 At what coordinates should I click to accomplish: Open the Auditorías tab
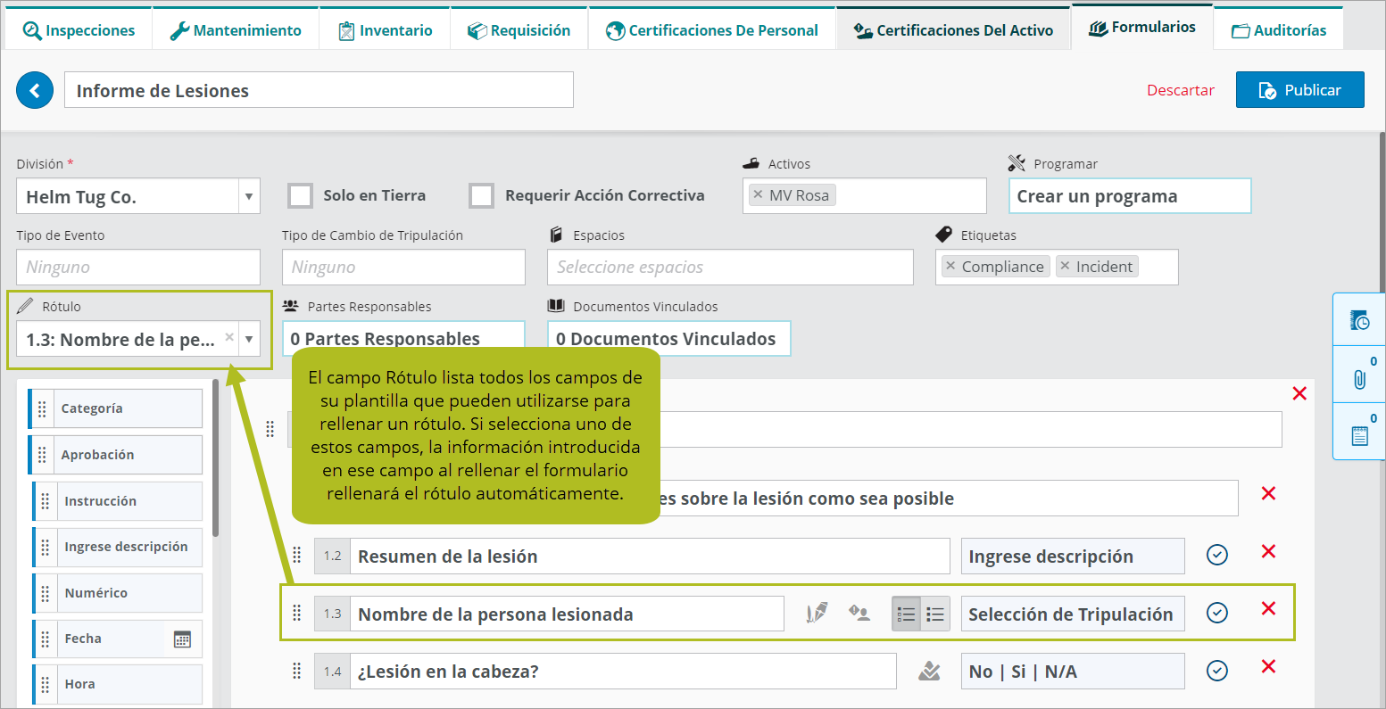1279,30
